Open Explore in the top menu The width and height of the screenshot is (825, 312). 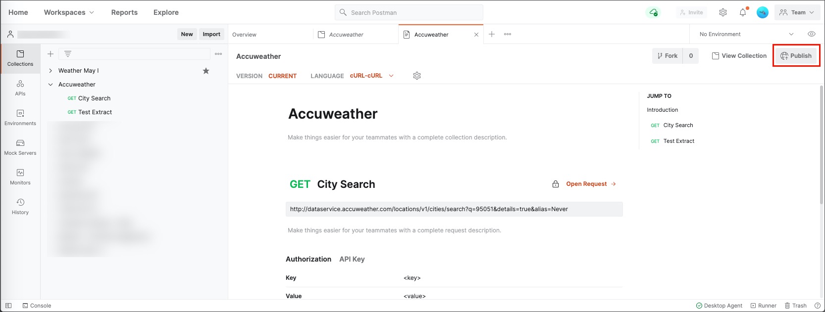[x=166, y=12]
